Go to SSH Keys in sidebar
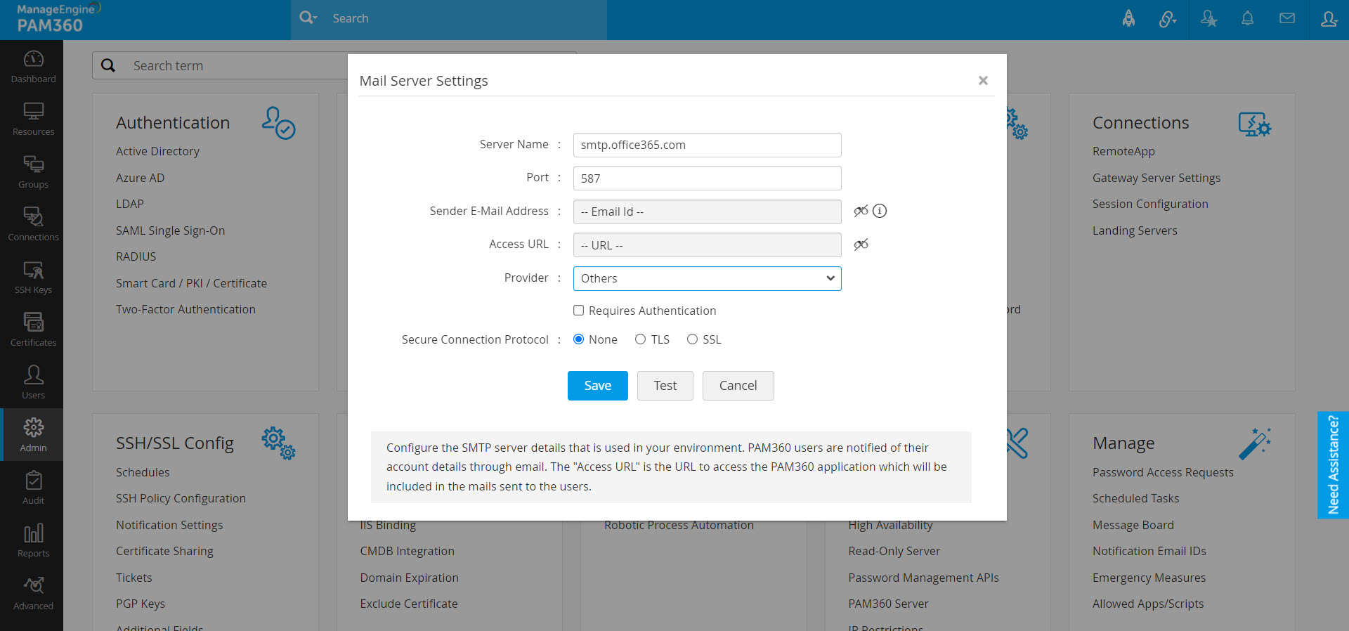 coord(33,278)
